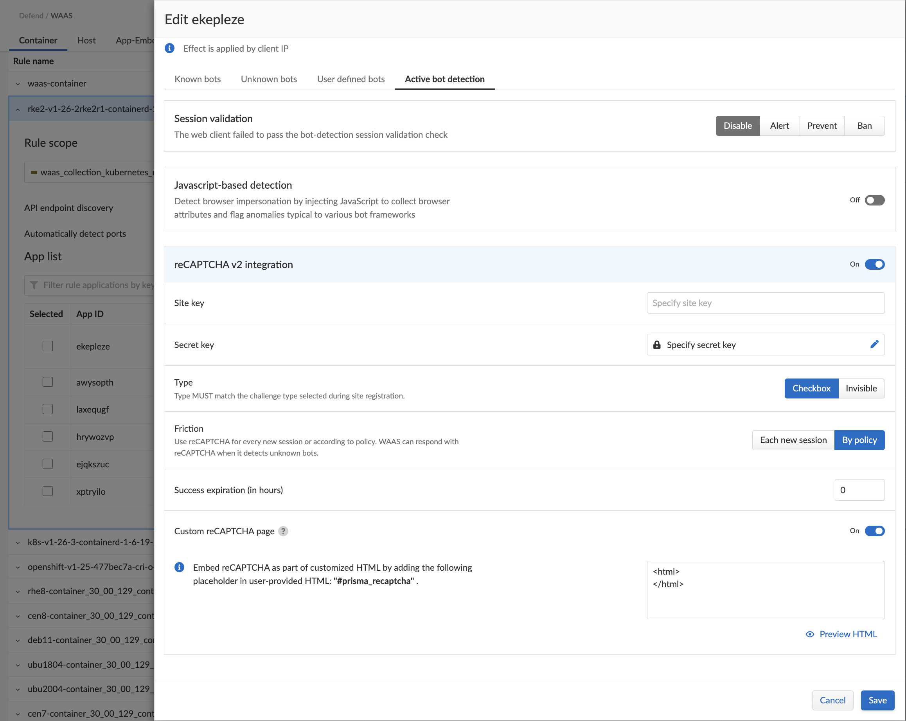Set Session validation to Prevent
906x721 pixels.
tap(822, 126)
